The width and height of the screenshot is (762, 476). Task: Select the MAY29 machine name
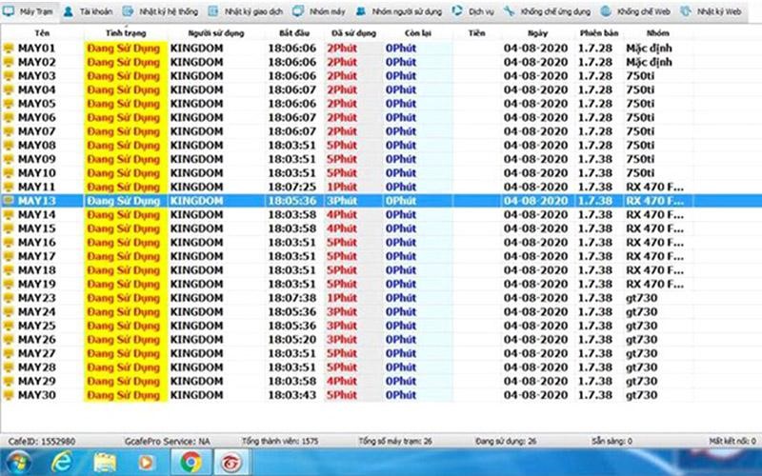coord(37,382)
